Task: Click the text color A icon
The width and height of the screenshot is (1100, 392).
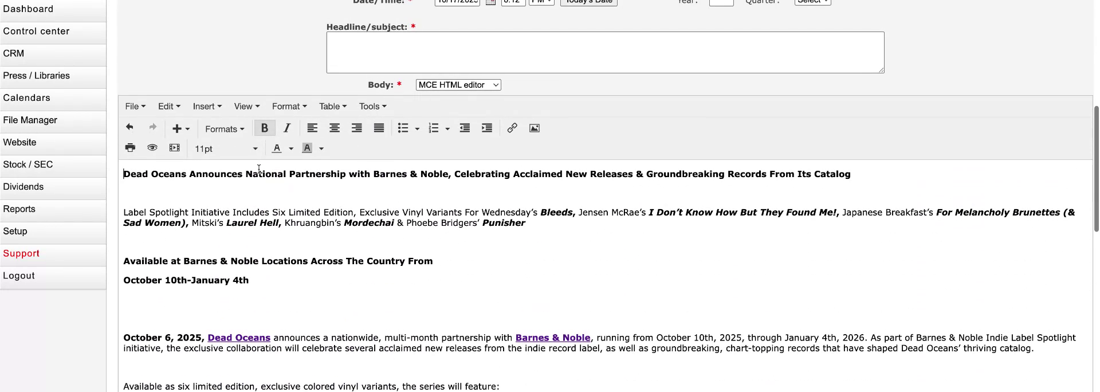Action: click(x=277, y=148)
